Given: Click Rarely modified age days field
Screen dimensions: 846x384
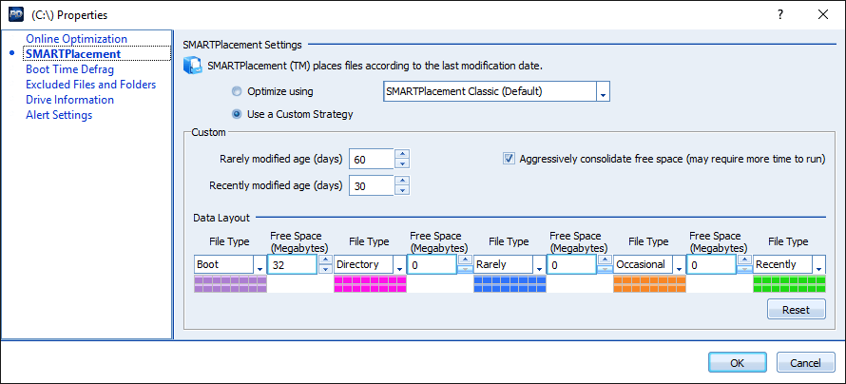Looking at the screenshot, I should [371, 159].
